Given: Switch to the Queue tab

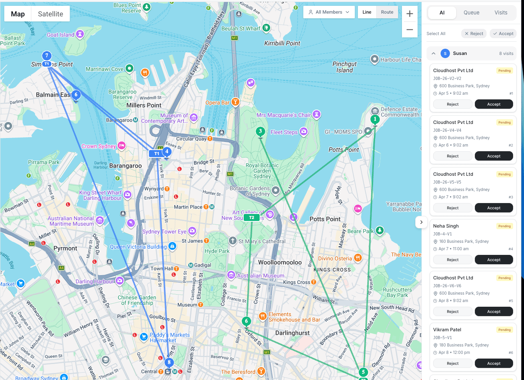Looking at the screenshot, I should point(471,12).
